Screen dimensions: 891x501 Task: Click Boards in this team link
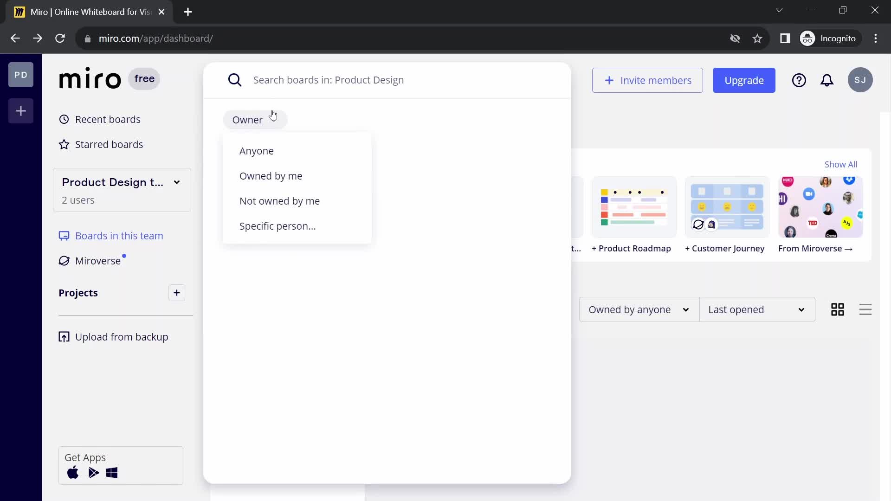[x=119, y=236]
